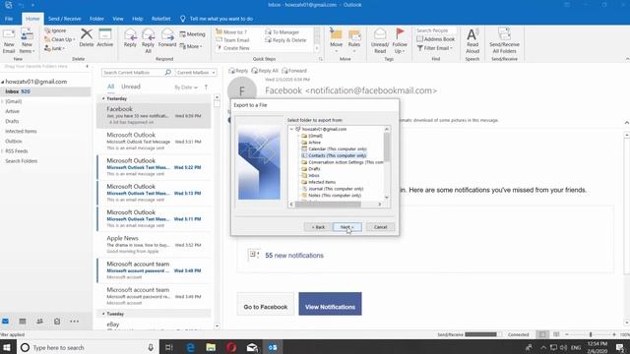Open the Rules menu

click(354, 40)
